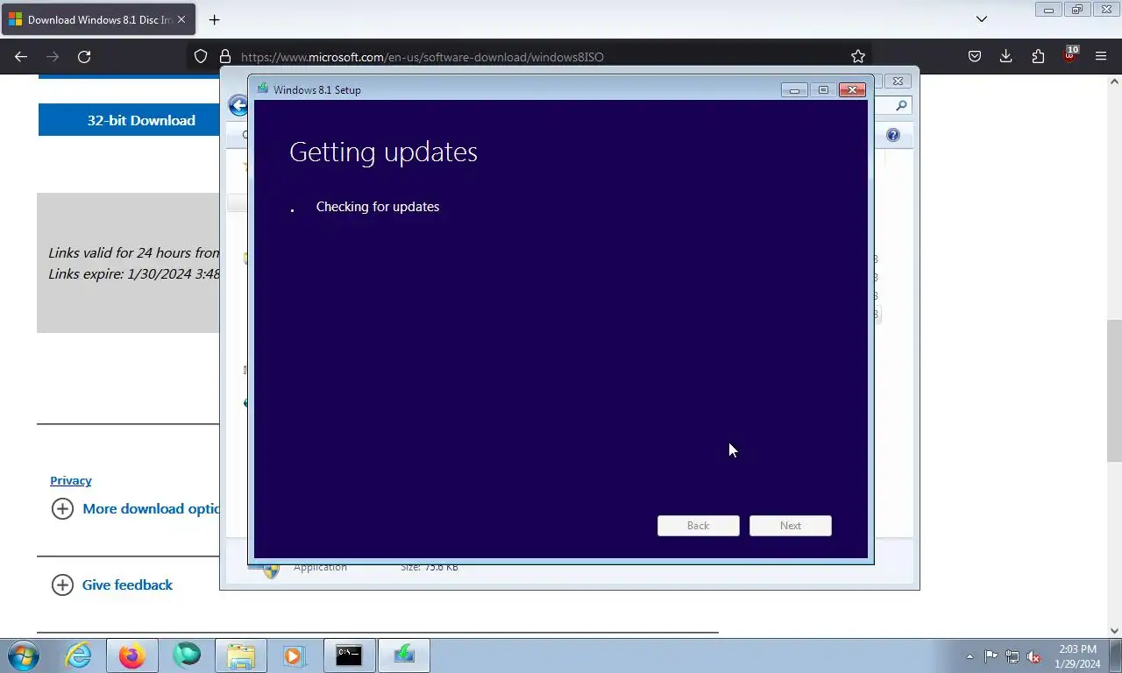Expand the Give feedback section
The height and width of the screenshot is (673, 1122).
coord(112,584)
